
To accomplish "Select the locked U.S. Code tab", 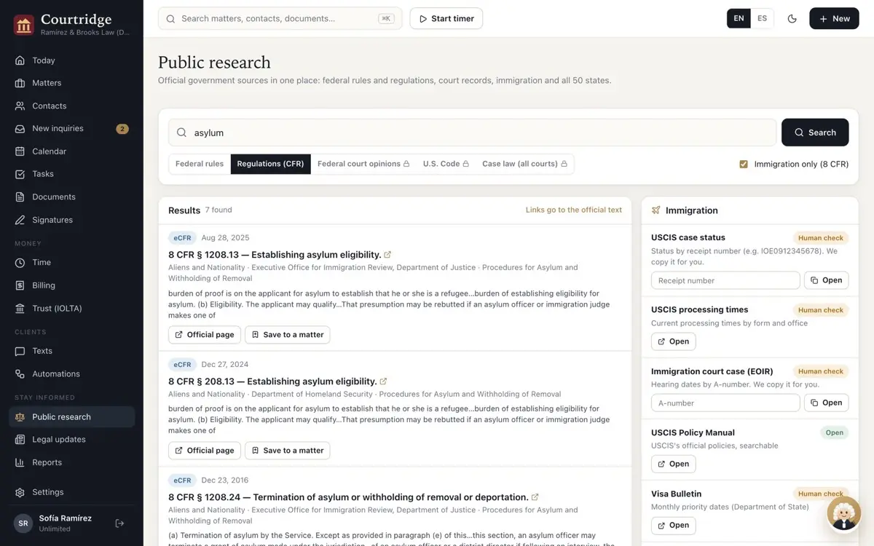I will tap(446, 164).
